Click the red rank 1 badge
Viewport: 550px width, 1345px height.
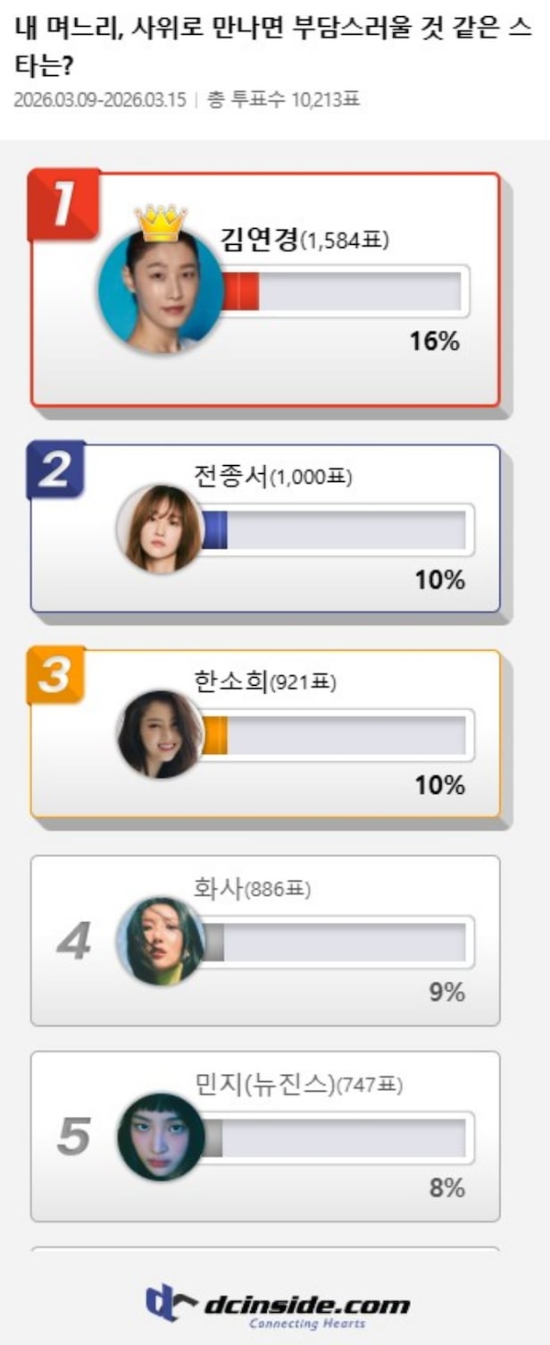pos(62,205)
